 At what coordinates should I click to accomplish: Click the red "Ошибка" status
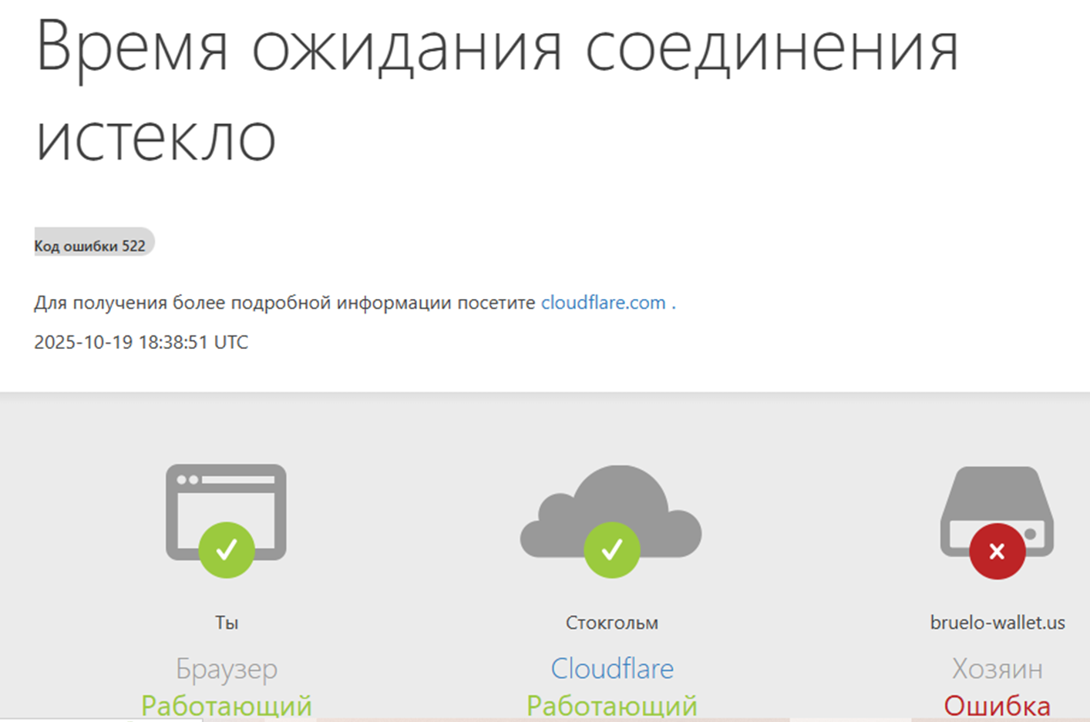(997, 707)
